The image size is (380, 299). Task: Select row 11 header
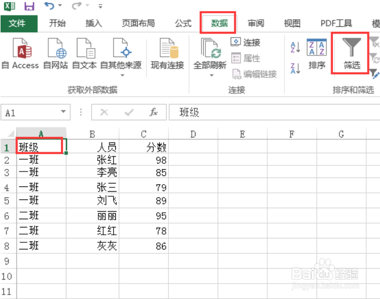[x=7, y=291]
